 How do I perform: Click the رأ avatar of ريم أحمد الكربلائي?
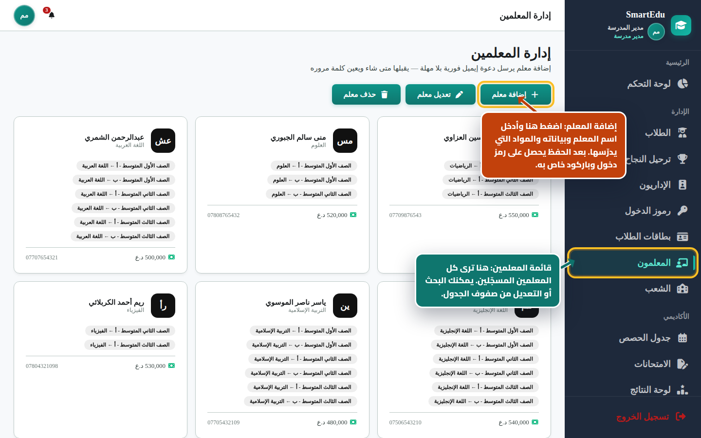click(x=163, y=306)
